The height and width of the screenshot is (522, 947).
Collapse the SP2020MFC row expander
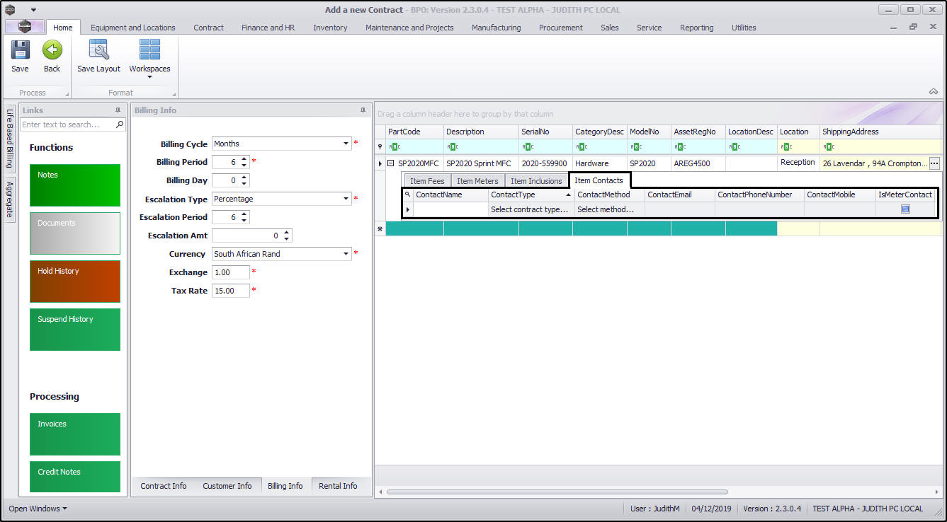[390, 163]
